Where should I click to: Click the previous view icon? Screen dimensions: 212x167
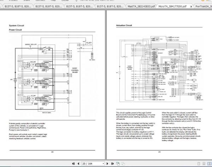pyautogui.click(x=118, y=163)
